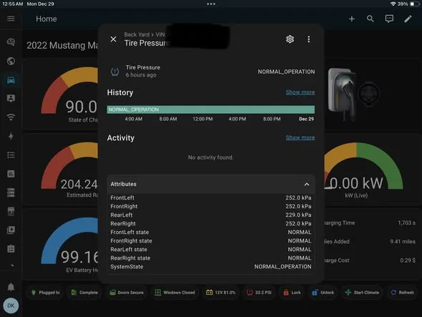Click the FrontRight state row

coord(211,240)
